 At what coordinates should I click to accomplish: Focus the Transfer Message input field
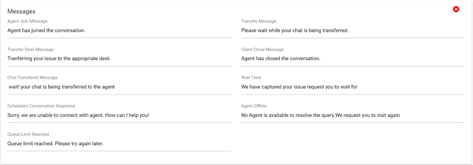click(352, 30)
